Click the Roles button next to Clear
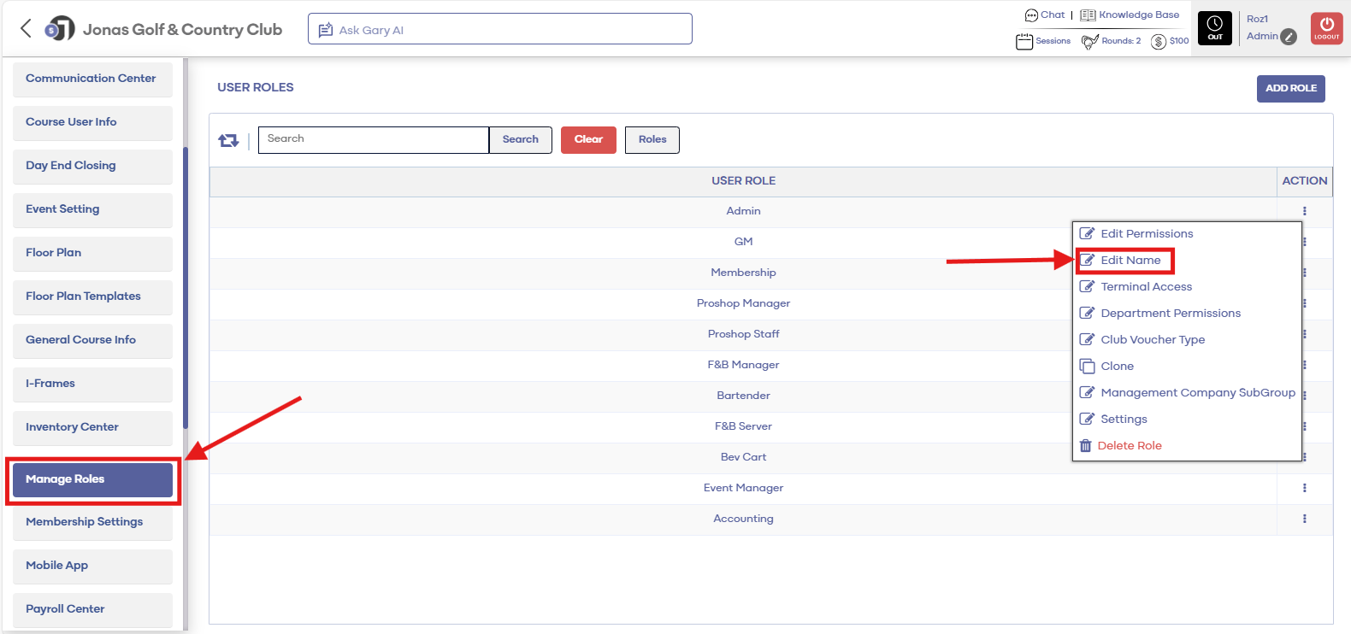Image resolution: width=1351 pixels, height=634 pixels. (652, 140)
